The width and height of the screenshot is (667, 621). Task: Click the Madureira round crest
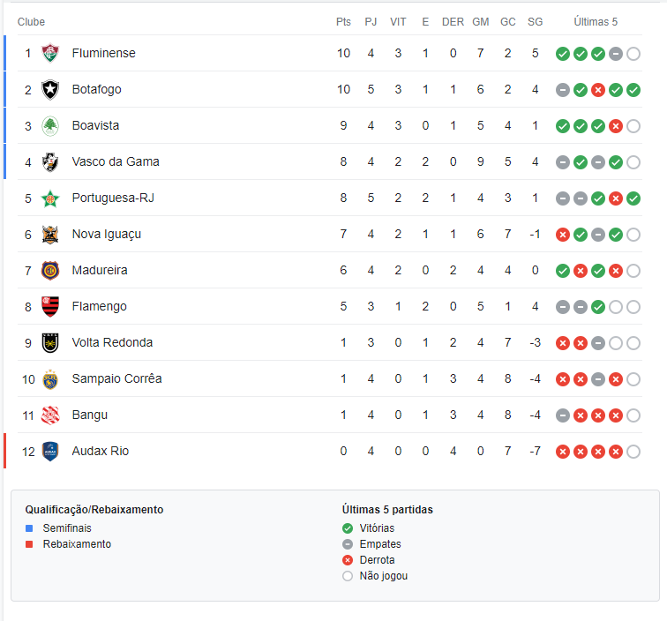tap(50, 271)
